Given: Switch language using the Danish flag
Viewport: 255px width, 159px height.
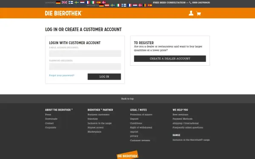Looking at the screenshot, I should (x=104, y=3).
